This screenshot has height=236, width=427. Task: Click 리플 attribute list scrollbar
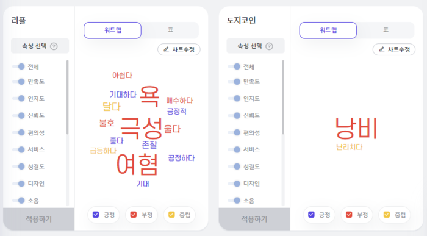pos(67,97)
